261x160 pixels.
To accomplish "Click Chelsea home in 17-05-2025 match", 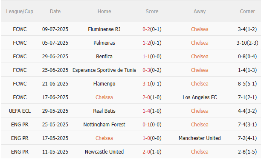I will pos(104,138).
